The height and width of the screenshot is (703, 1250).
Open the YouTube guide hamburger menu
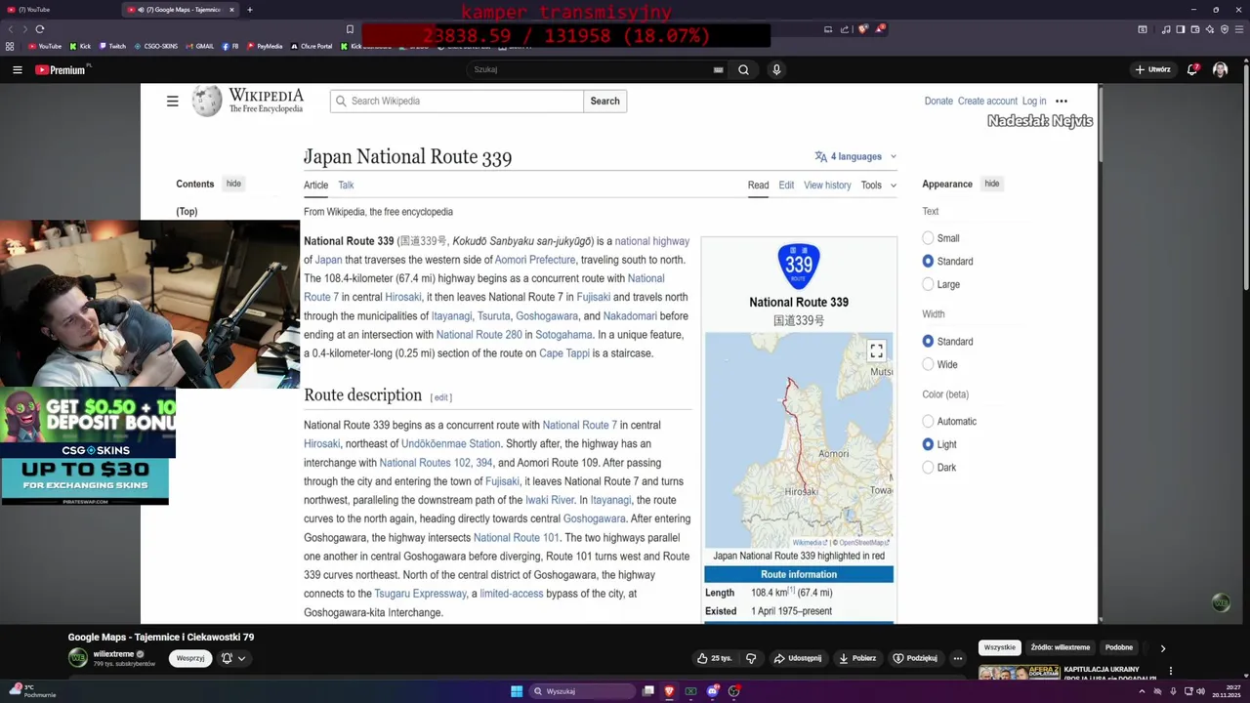pos(17,69)
